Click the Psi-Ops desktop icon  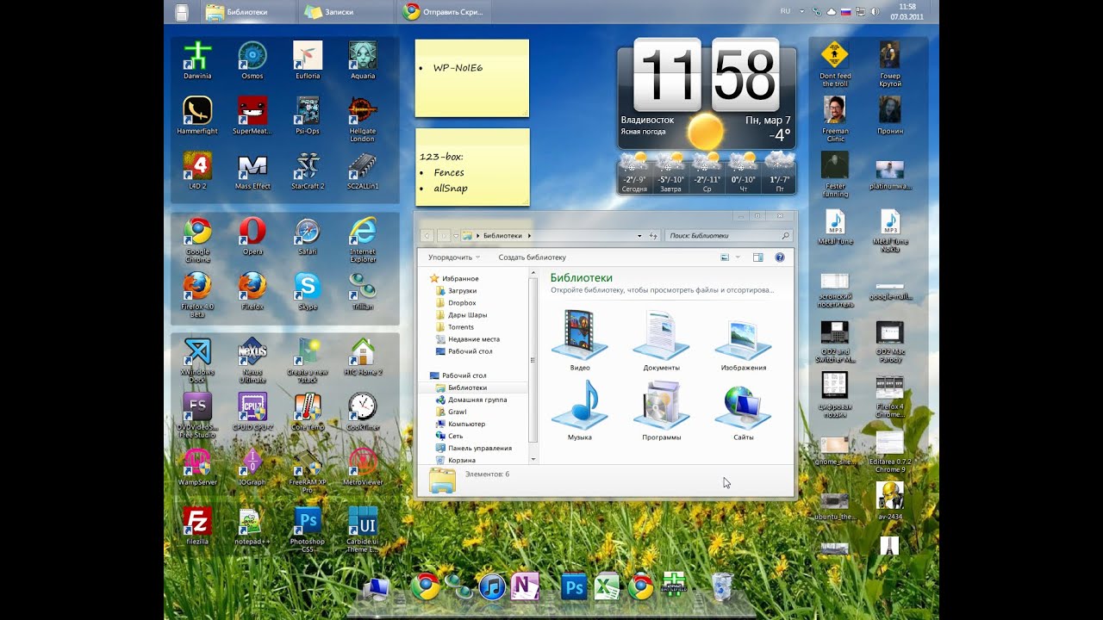tap(308, 115)
